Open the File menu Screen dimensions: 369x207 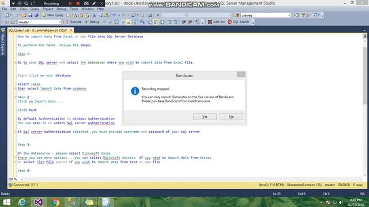(4, 9)
